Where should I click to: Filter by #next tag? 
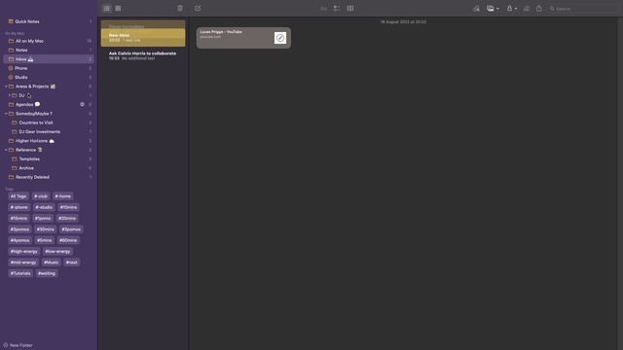click(x=71, y=262)
